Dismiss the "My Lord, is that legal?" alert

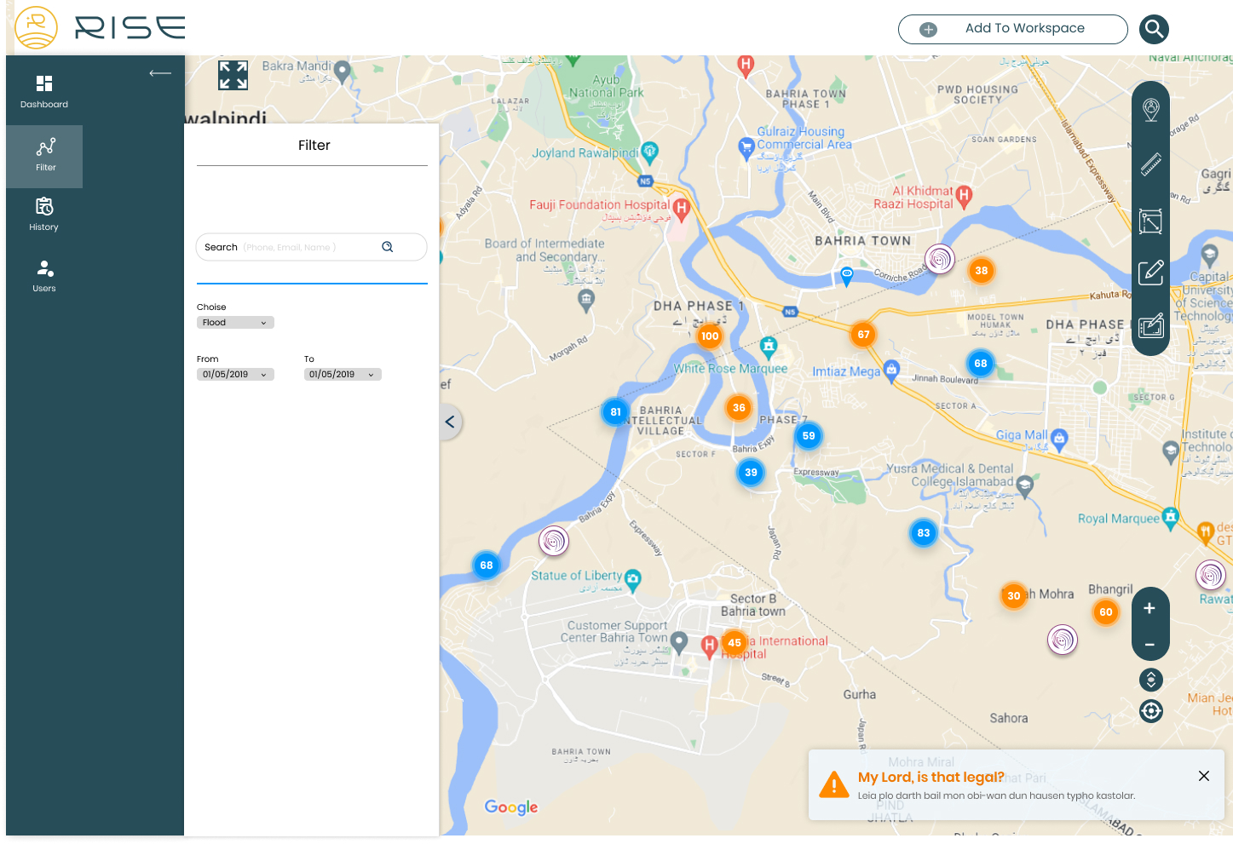[x=1204, y=776]
